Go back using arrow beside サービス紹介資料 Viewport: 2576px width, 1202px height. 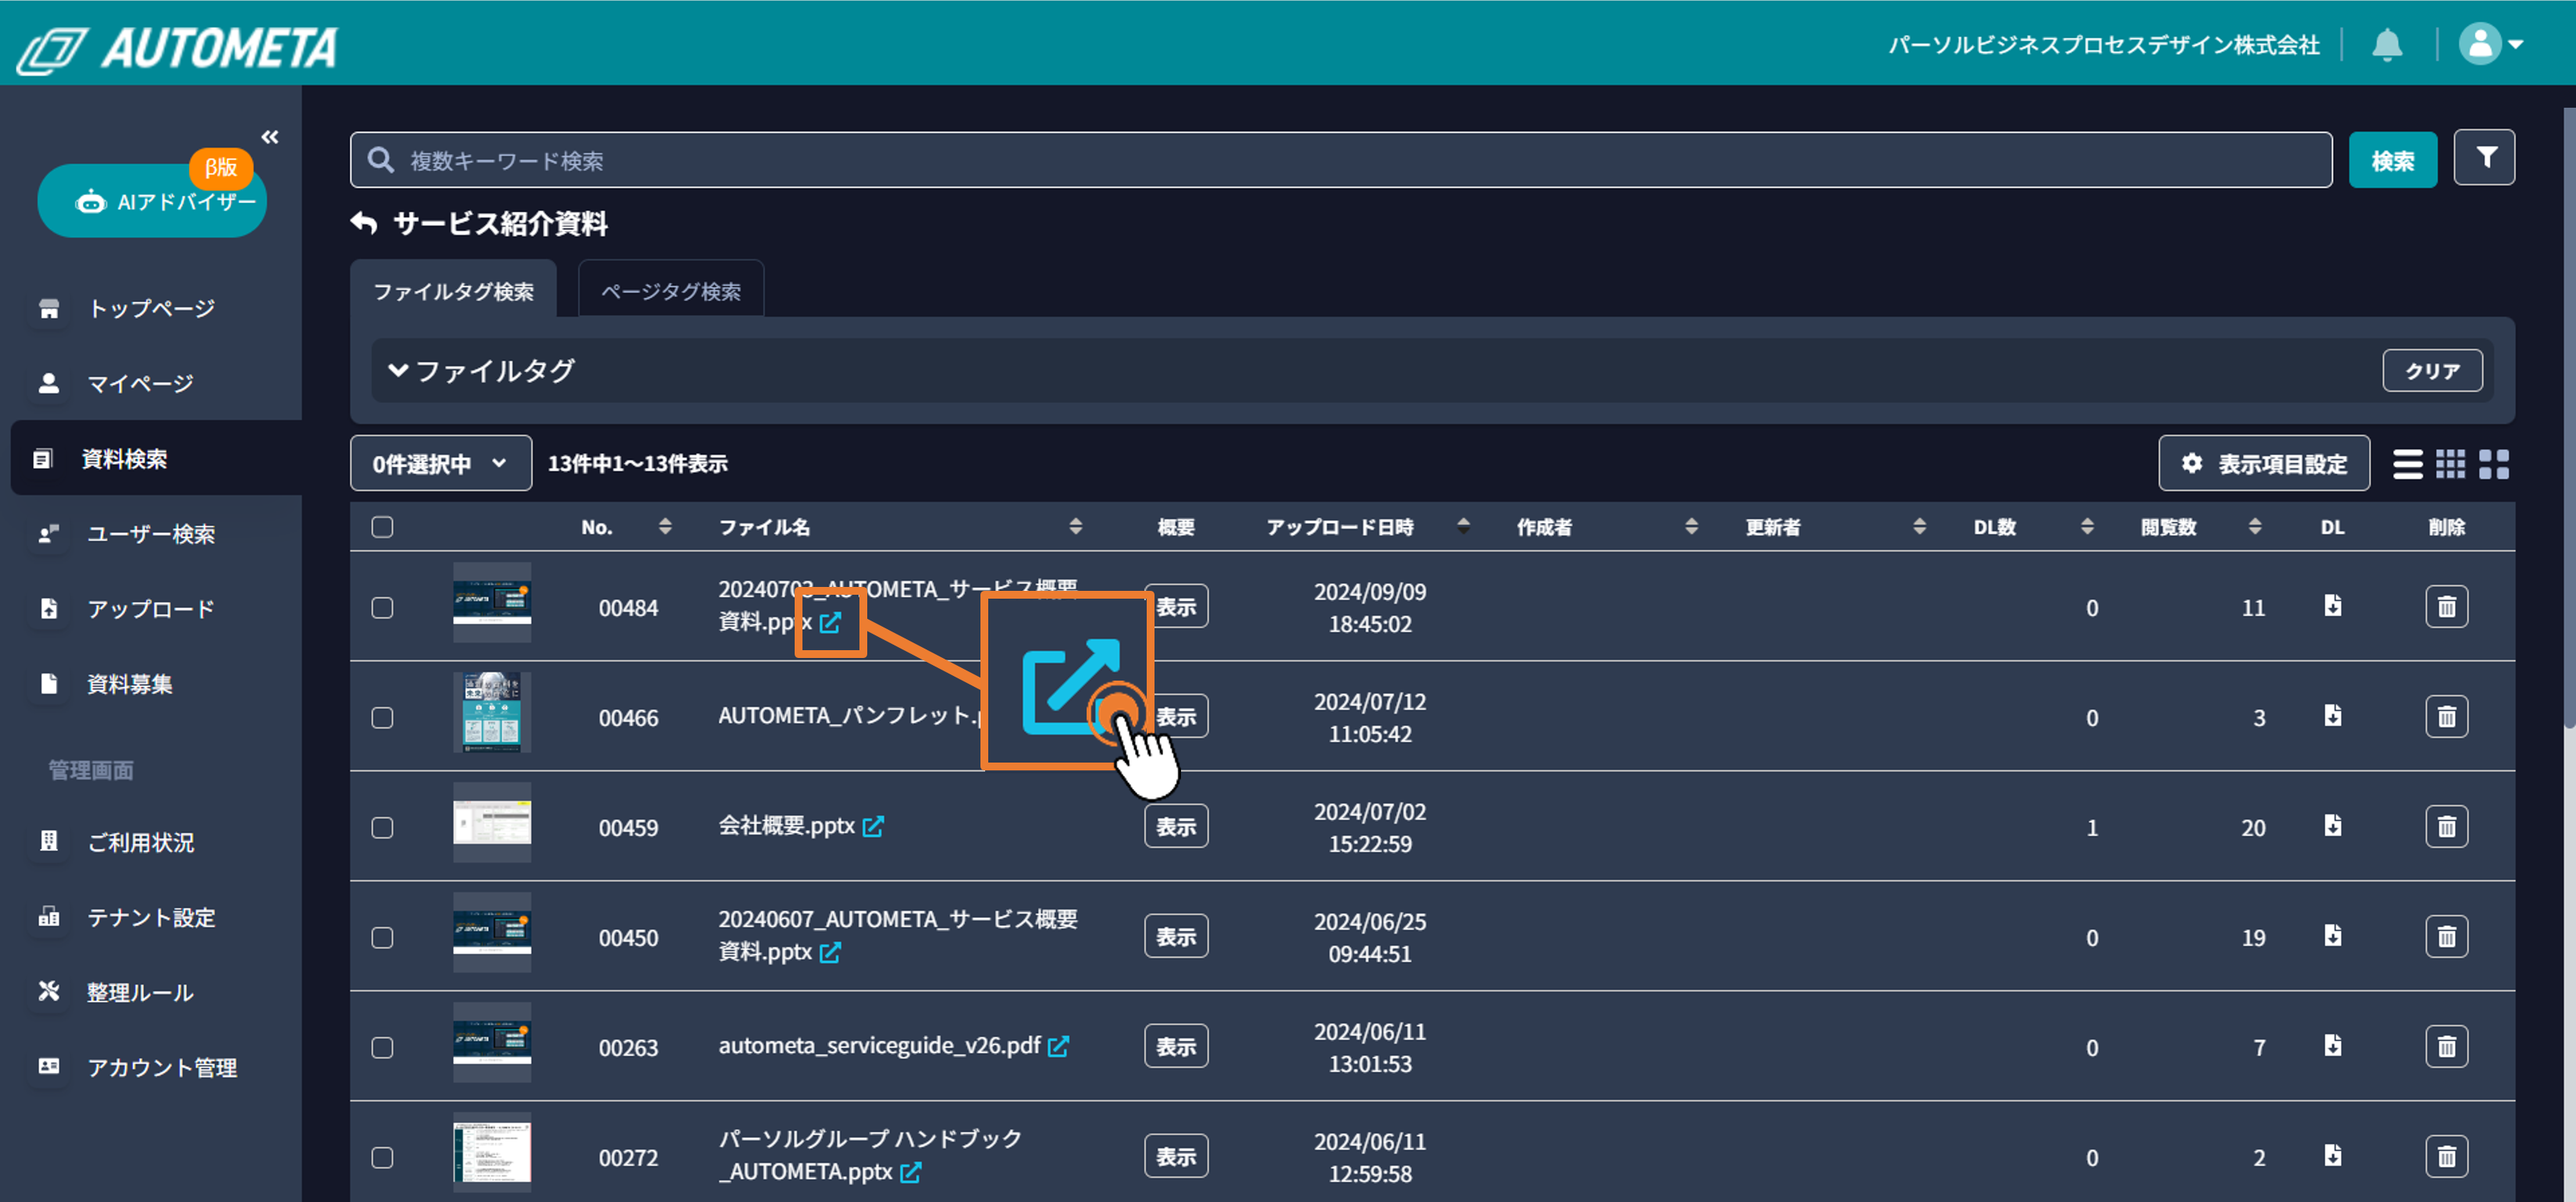[364, 223]
